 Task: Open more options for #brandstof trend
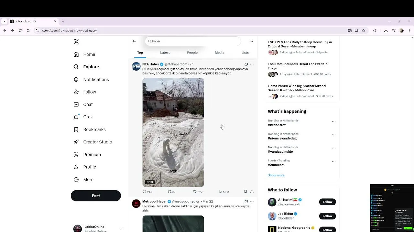click(x=334, y=121)
